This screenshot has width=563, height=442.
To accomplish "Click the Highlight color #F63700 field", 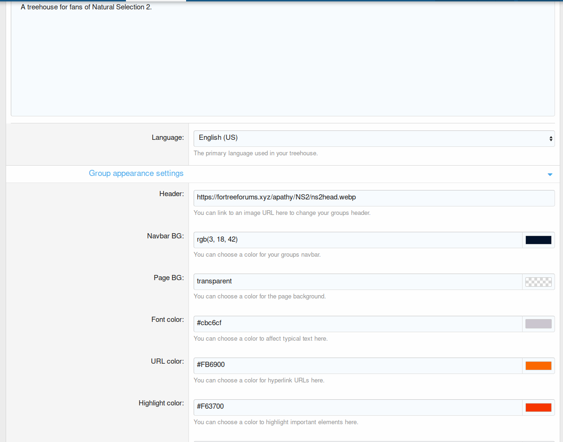I will tap(357, 407).
